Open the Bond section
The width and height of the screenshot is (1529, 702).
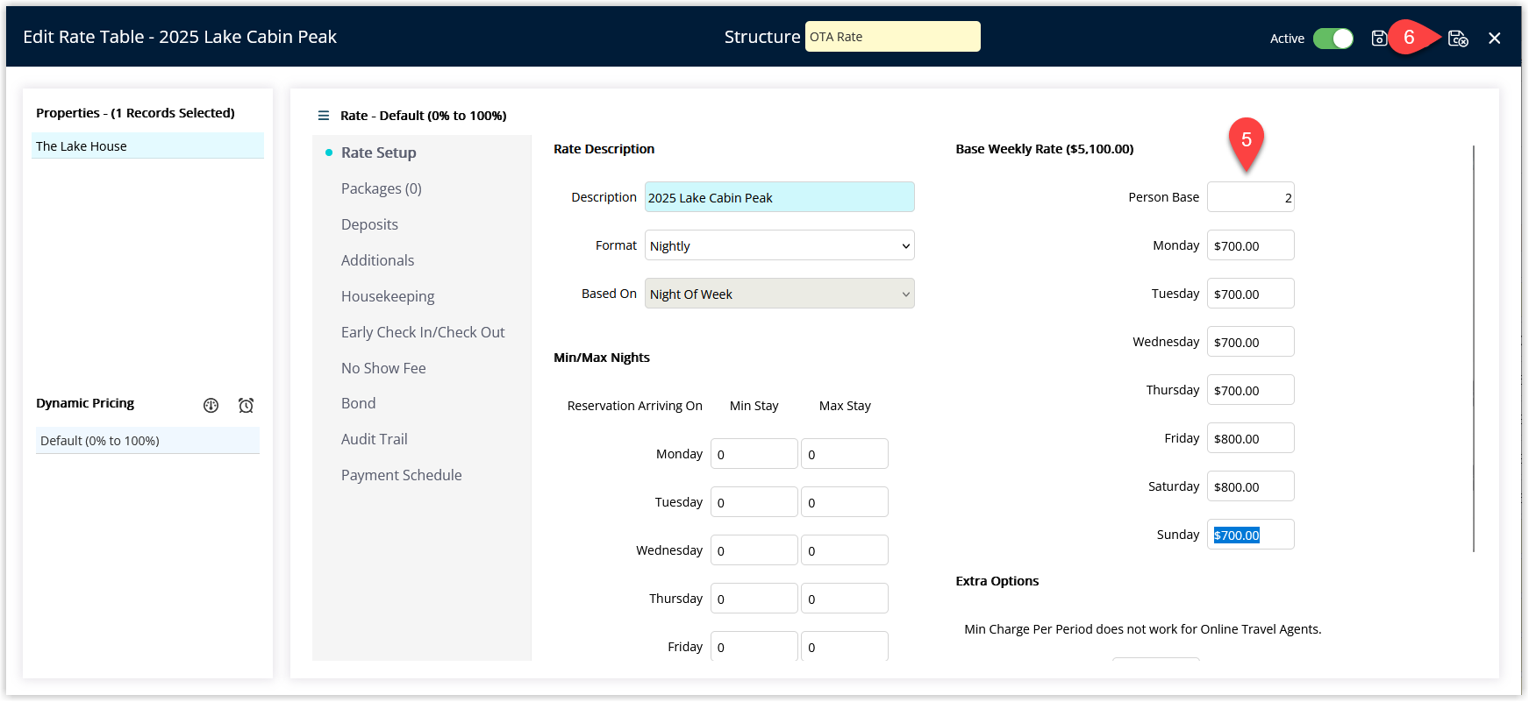pyautogui.click(x=358, y=403)
